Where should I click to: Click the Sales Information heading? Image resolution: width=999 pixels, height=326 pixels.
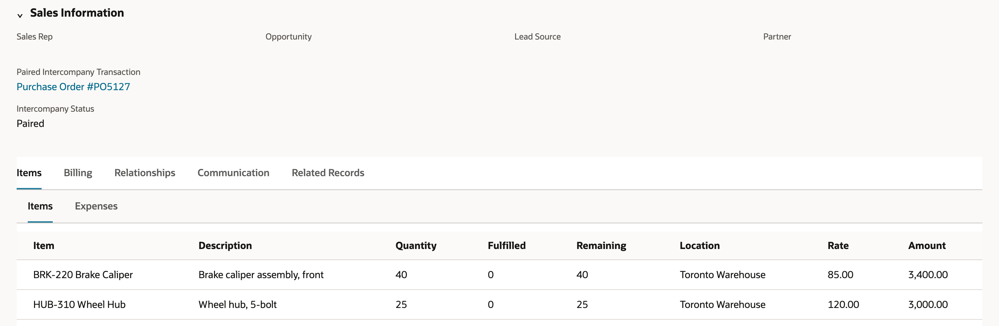tap(77, 13)
